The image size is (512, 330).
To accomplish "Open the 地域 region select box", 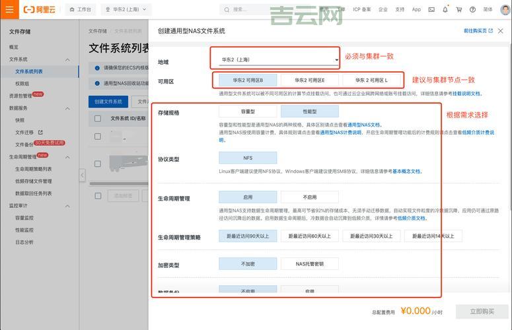I will (x=279, y=59).
